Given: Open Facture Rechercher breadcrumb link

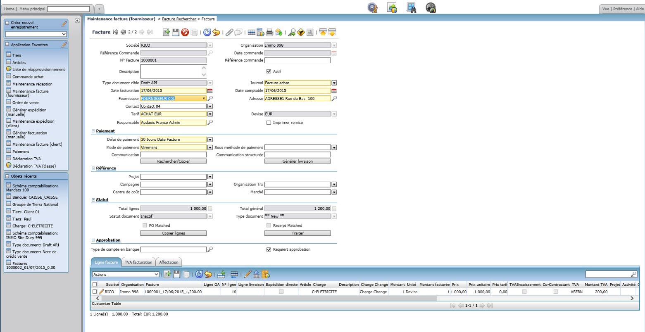Looking at the screenshot, I should tap(179, 19).
